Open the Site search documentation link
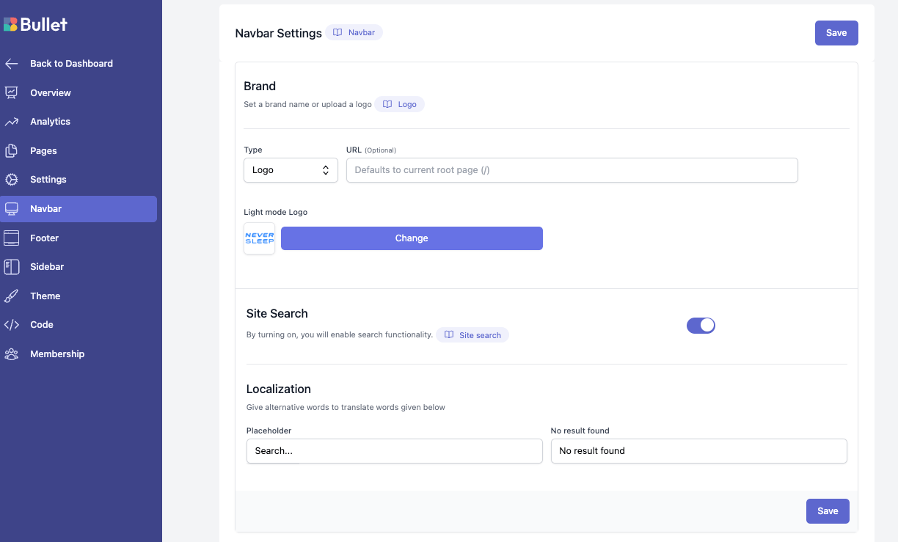Image resolution: width=898 pixels, height=542 pixels. tap(472, 335)
